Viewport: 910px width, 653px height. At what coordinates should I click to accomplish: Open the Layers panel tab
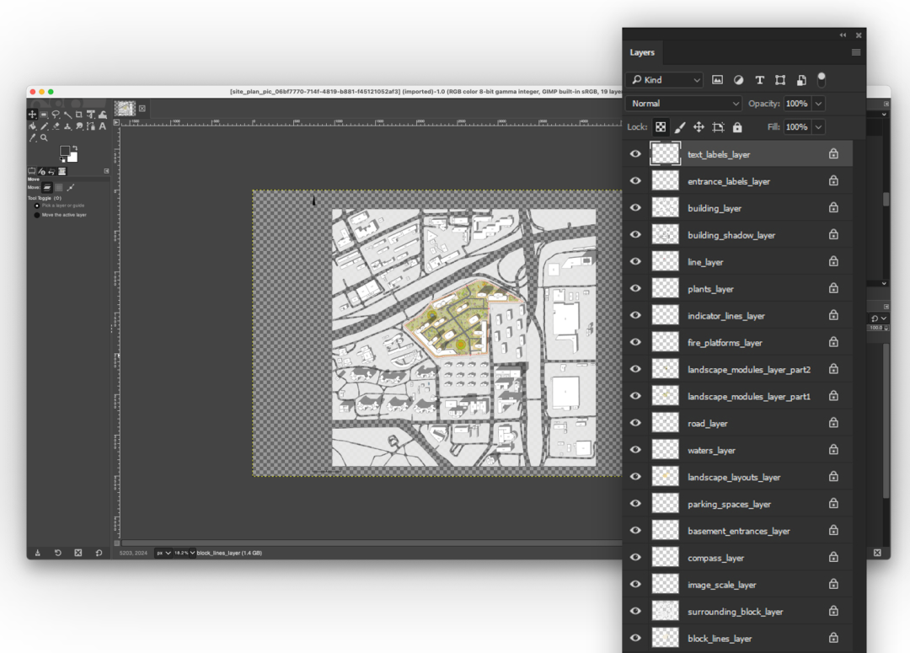pyautogui.click(x=642, y=52)
